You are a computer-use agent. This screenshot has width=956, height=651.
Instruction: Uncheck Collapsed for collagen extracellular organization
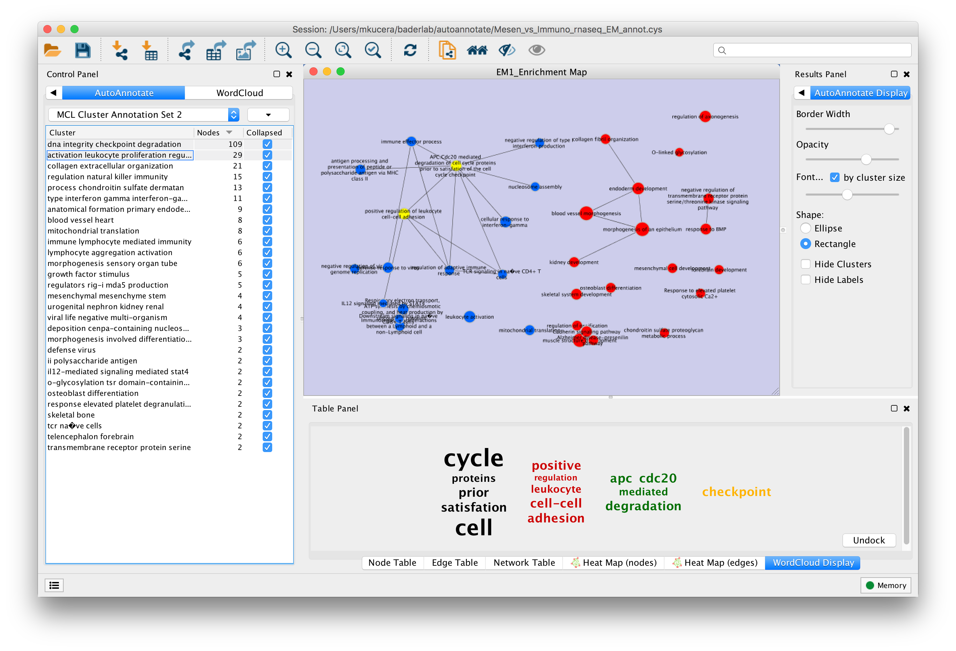tap(267, 166)
